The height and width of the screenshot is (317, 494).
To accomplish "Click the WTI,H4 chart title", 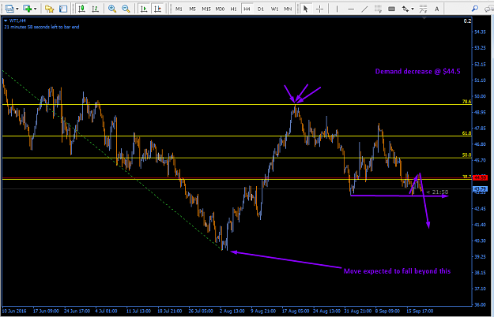I will [x=17, y=21].
